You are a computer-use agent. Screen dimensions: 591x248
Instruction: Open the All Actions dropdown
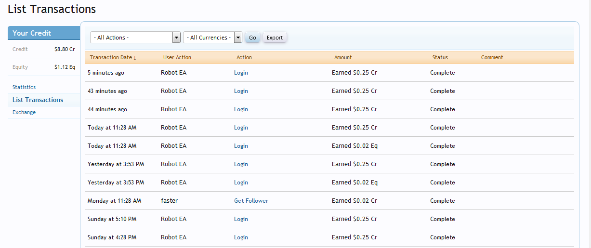(135, 38)
